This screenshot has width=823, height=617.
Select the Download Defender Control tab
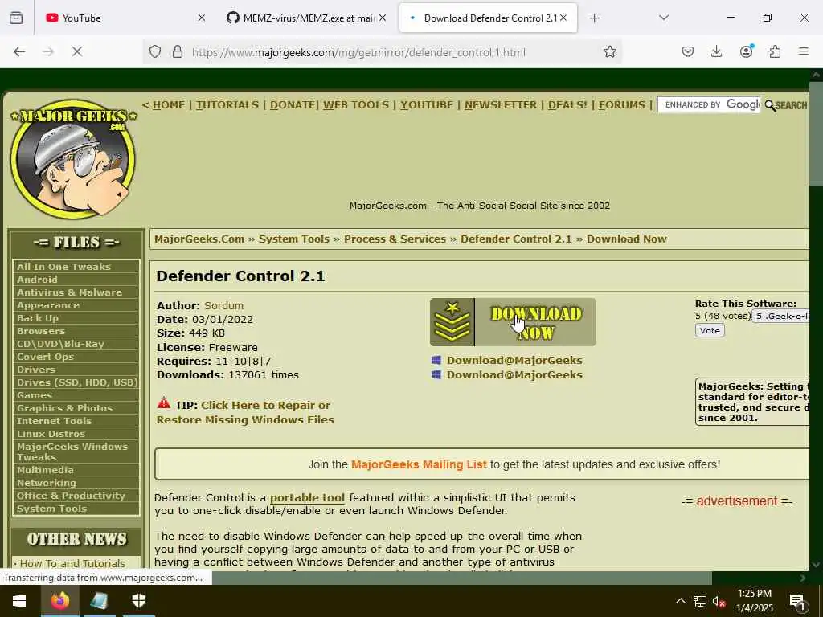(x=488, y=18)
